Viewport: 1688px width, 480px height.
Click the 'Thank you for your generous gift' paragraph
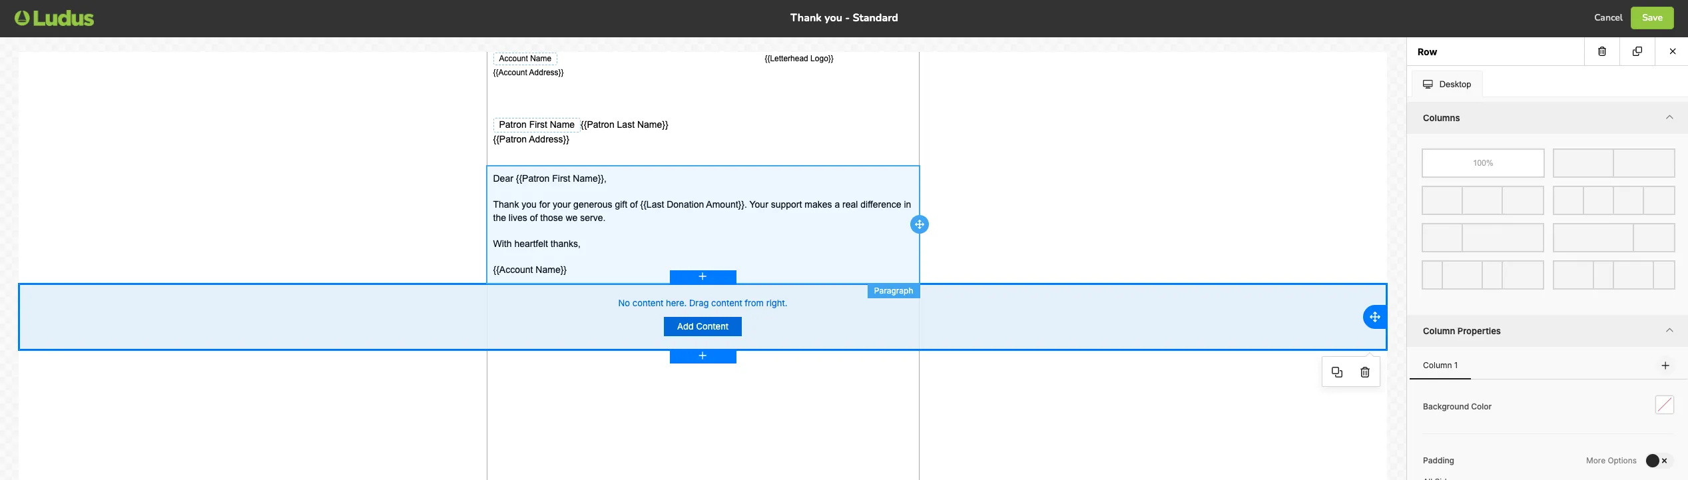click(702, 211)
